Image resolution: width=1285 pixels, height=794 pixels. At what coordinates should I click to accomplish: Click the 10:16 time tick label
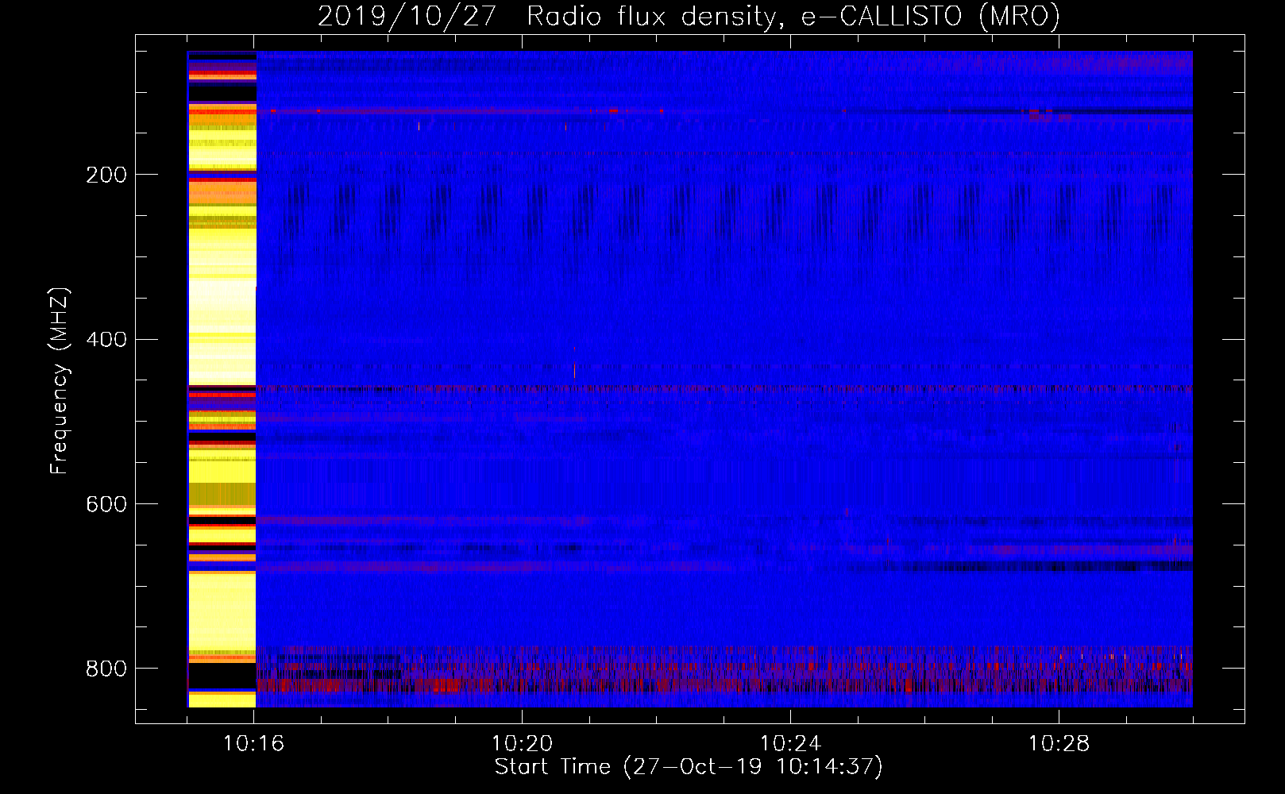click(x=254, y=744)
